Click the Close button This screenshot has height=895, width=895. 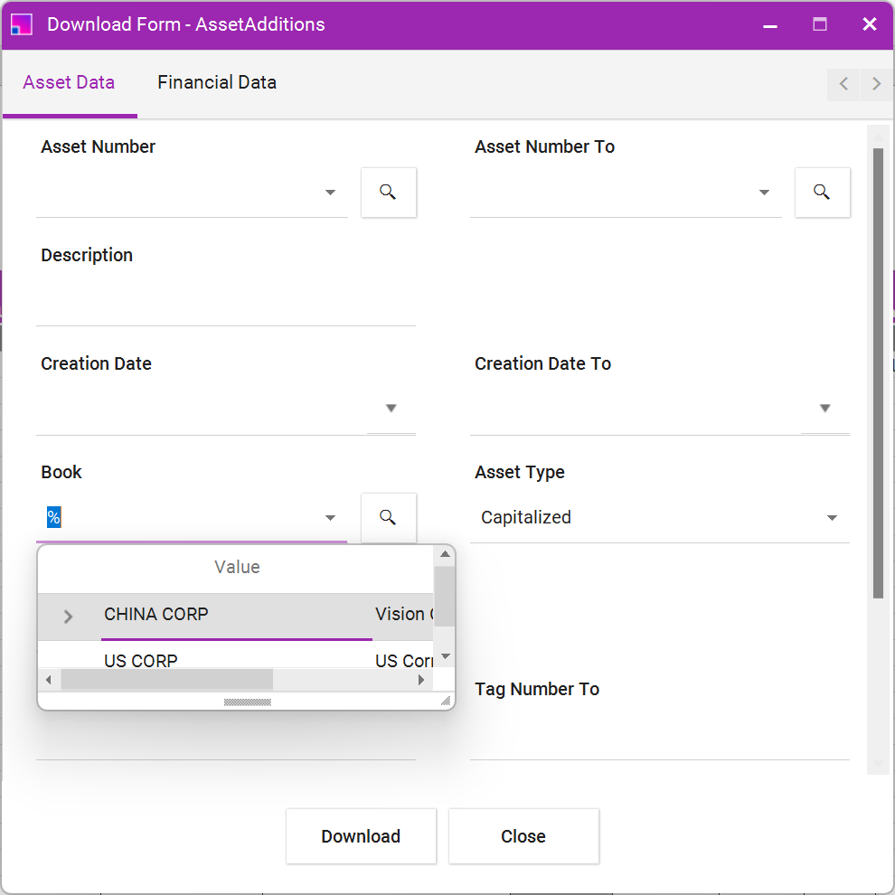coord(523,836)
